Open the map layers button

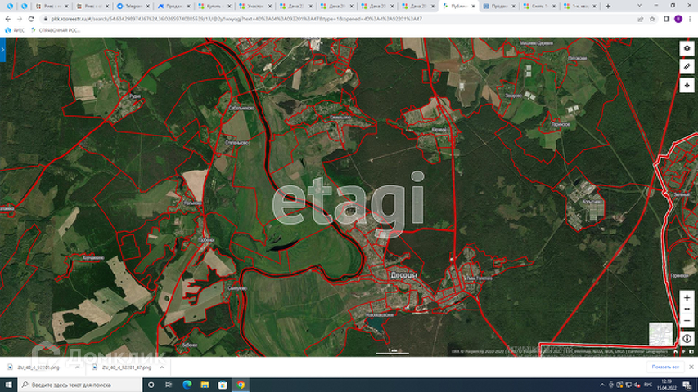point(687,48)
